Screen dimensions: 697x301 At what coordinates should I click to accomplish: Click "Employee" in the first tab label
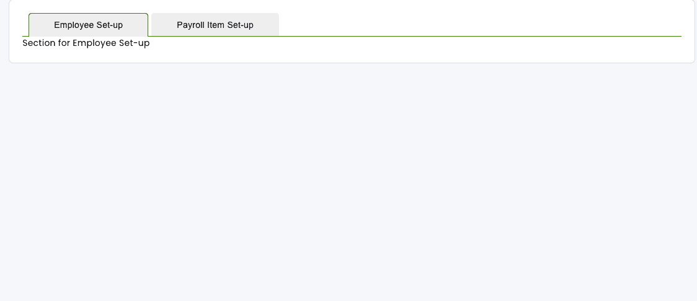(73, 25)
